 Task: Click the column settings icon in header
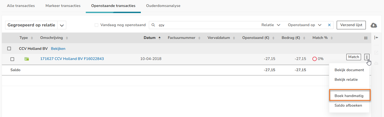pyautogui.click(x=366, y=38)
